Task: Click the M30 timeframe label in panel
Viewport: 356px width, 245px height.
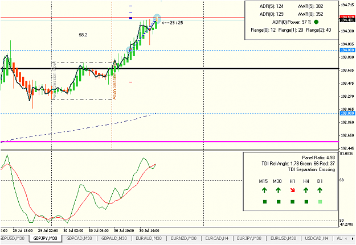Action: pyautogui.click(x=277, y=181)
